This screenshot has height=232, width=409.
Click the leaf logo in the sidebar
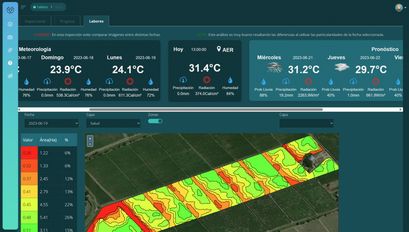10,9
